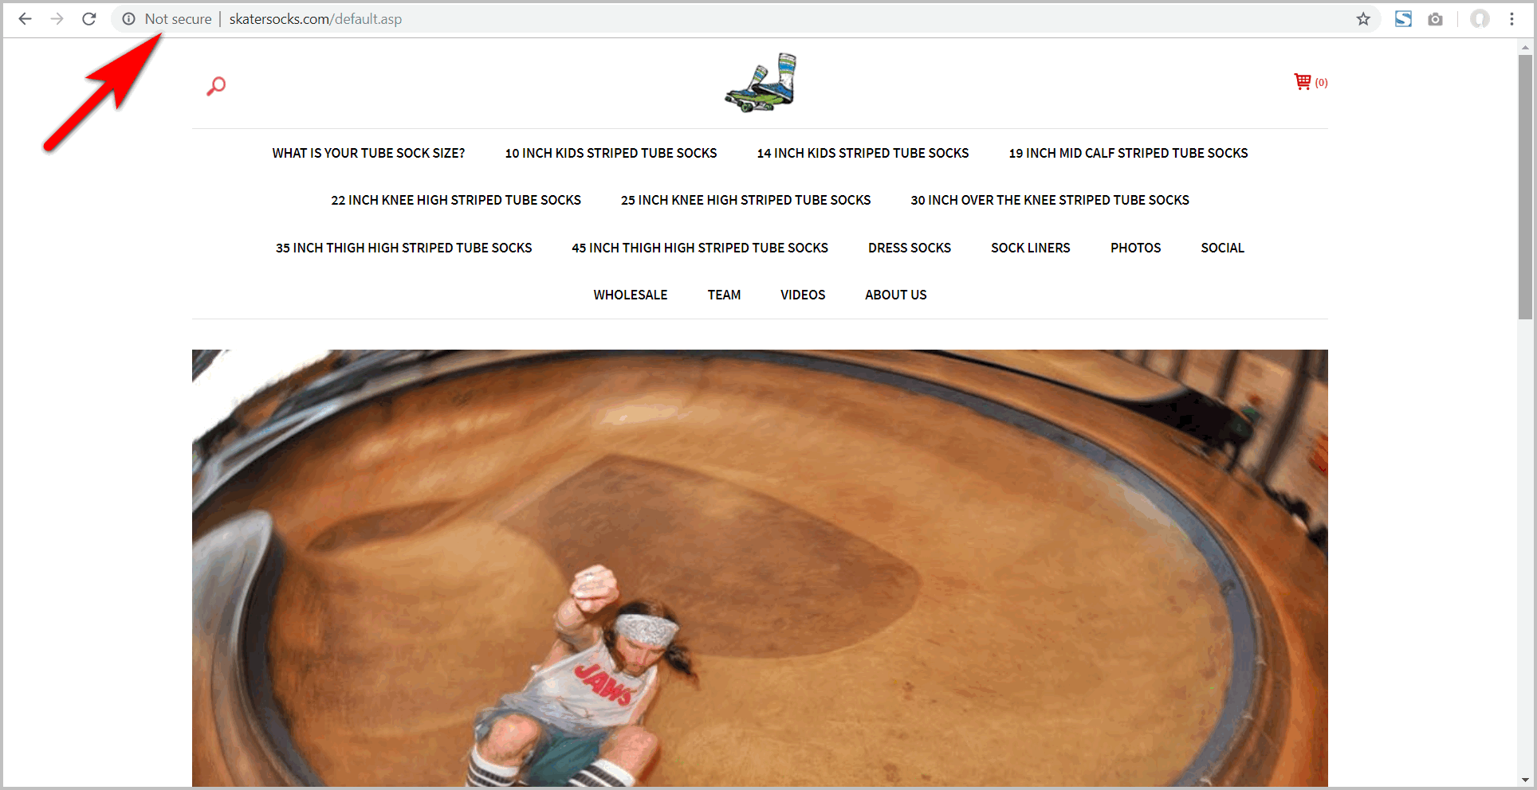Bookmark this page with the star icon
Viewport: 1537px width, 790px height.
[1363, 18]
